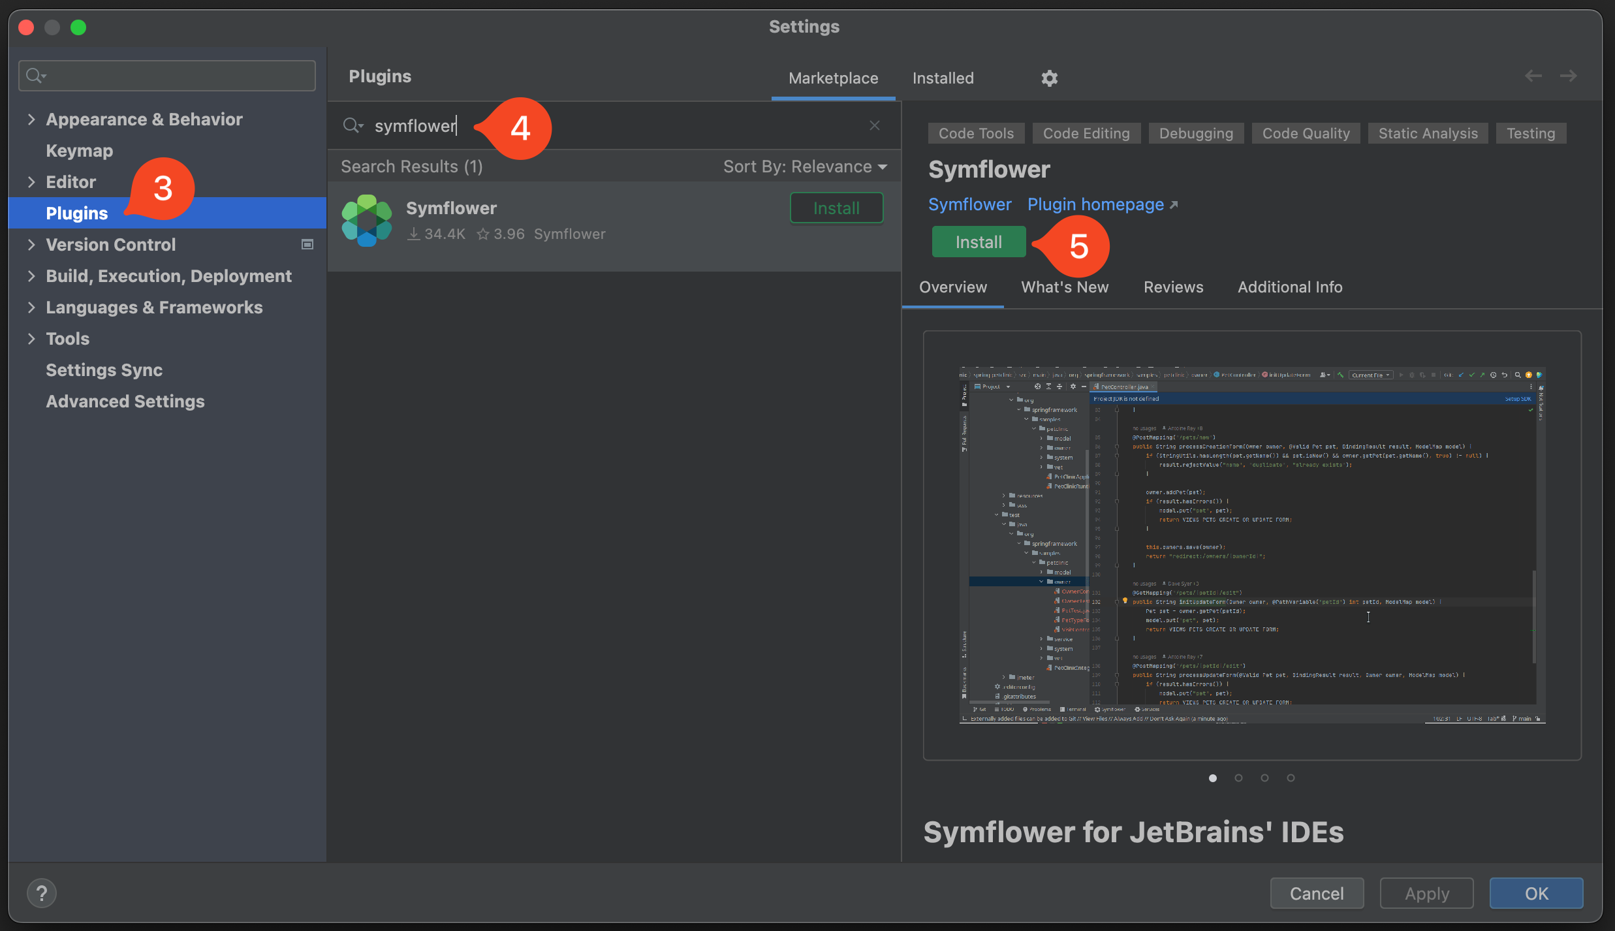Select Keymap in settings tree
The width and height of the screenshot is (1615, 931).
80,150
